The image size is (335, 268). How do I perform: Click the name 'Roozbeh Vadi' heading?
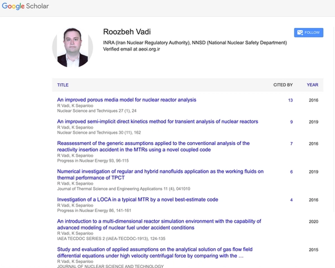tap(127, 31)
